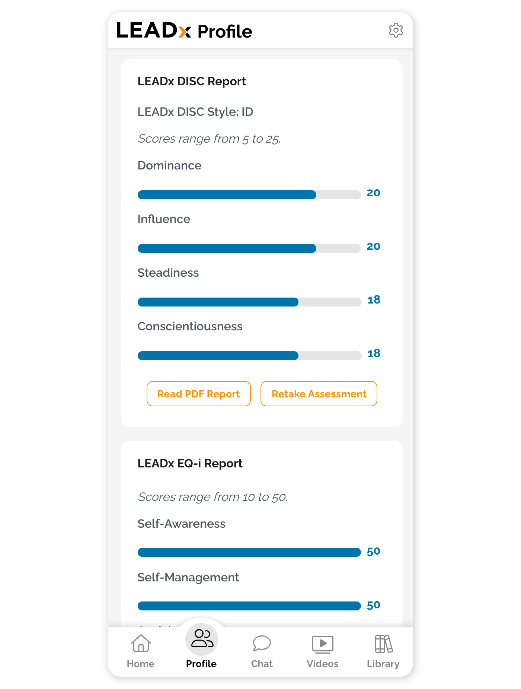Switch to the Videos tab label
The image size is (521, 689).
coord(322,664)
